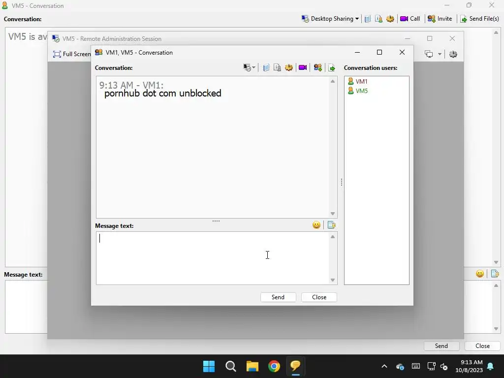Click message box scroll down arrow in front window
Screen dimensions: 504x378
pos(333,280)
